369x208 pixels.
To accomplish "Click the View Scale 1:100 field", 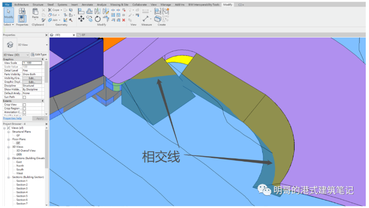I will pos(32,63).
